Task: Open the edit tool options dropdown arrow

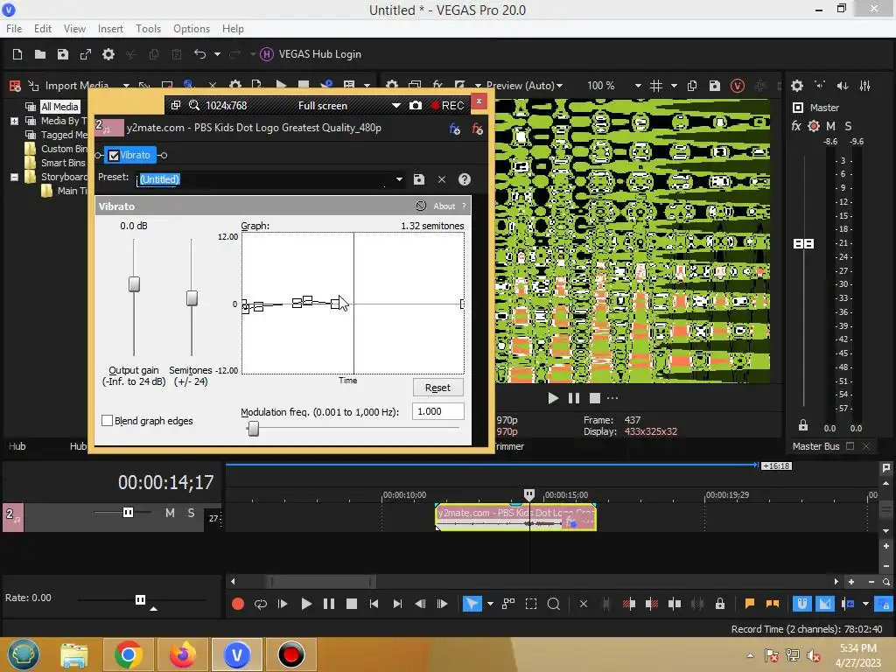Action: click(x=490, y=604)
